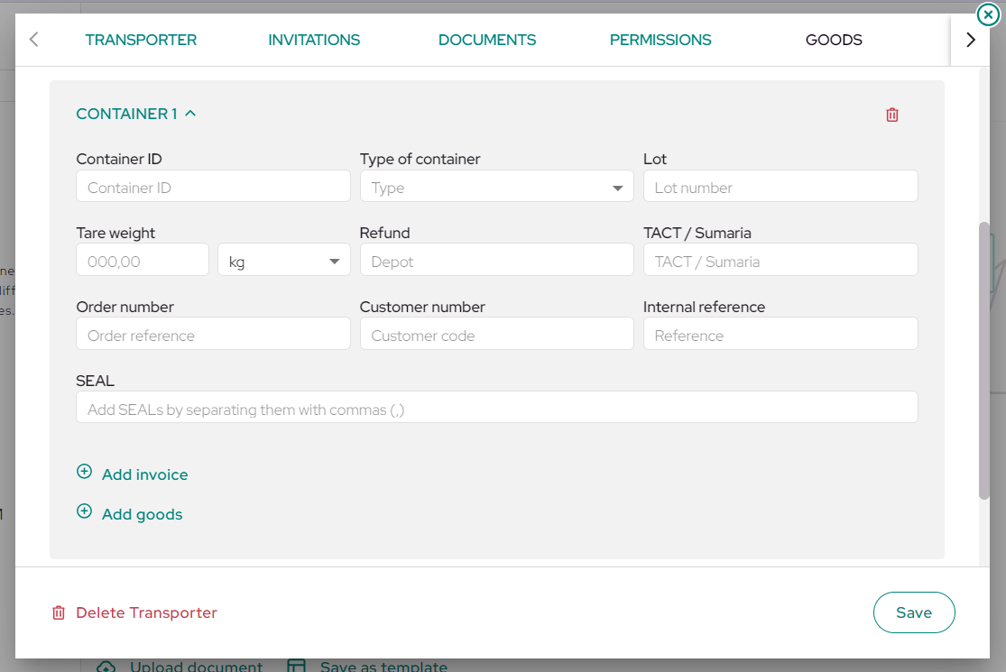Switch to the Permissions tab
The height and width of the screenshot is (672, 1006).
point(660,40)
